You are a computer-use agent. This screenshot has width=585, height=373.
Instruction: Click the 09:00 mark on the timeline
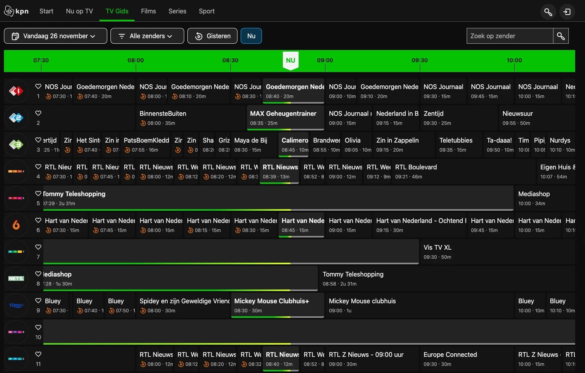(x=325, y=60)
